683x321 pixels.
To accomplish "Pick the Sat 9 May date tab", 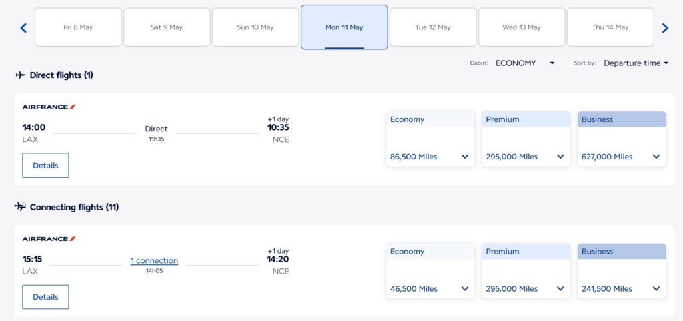I will (167, 27).
